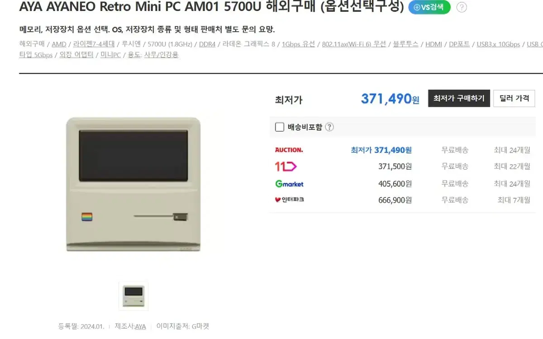This screenshot has width=543, height=339.
Task: Click the Auction 최저가 371,490원 price
Action: (381, 150)
